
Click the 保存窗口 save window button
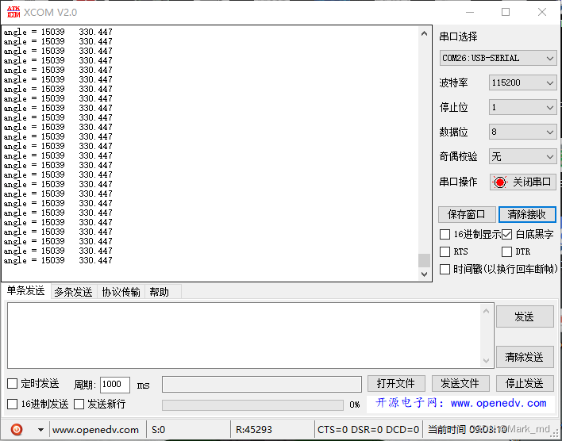click(467, 214)
